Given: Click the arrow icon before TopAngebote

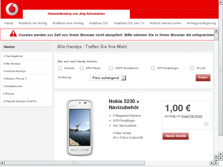Looking at the screenshot, I should [x=4, y=56].
